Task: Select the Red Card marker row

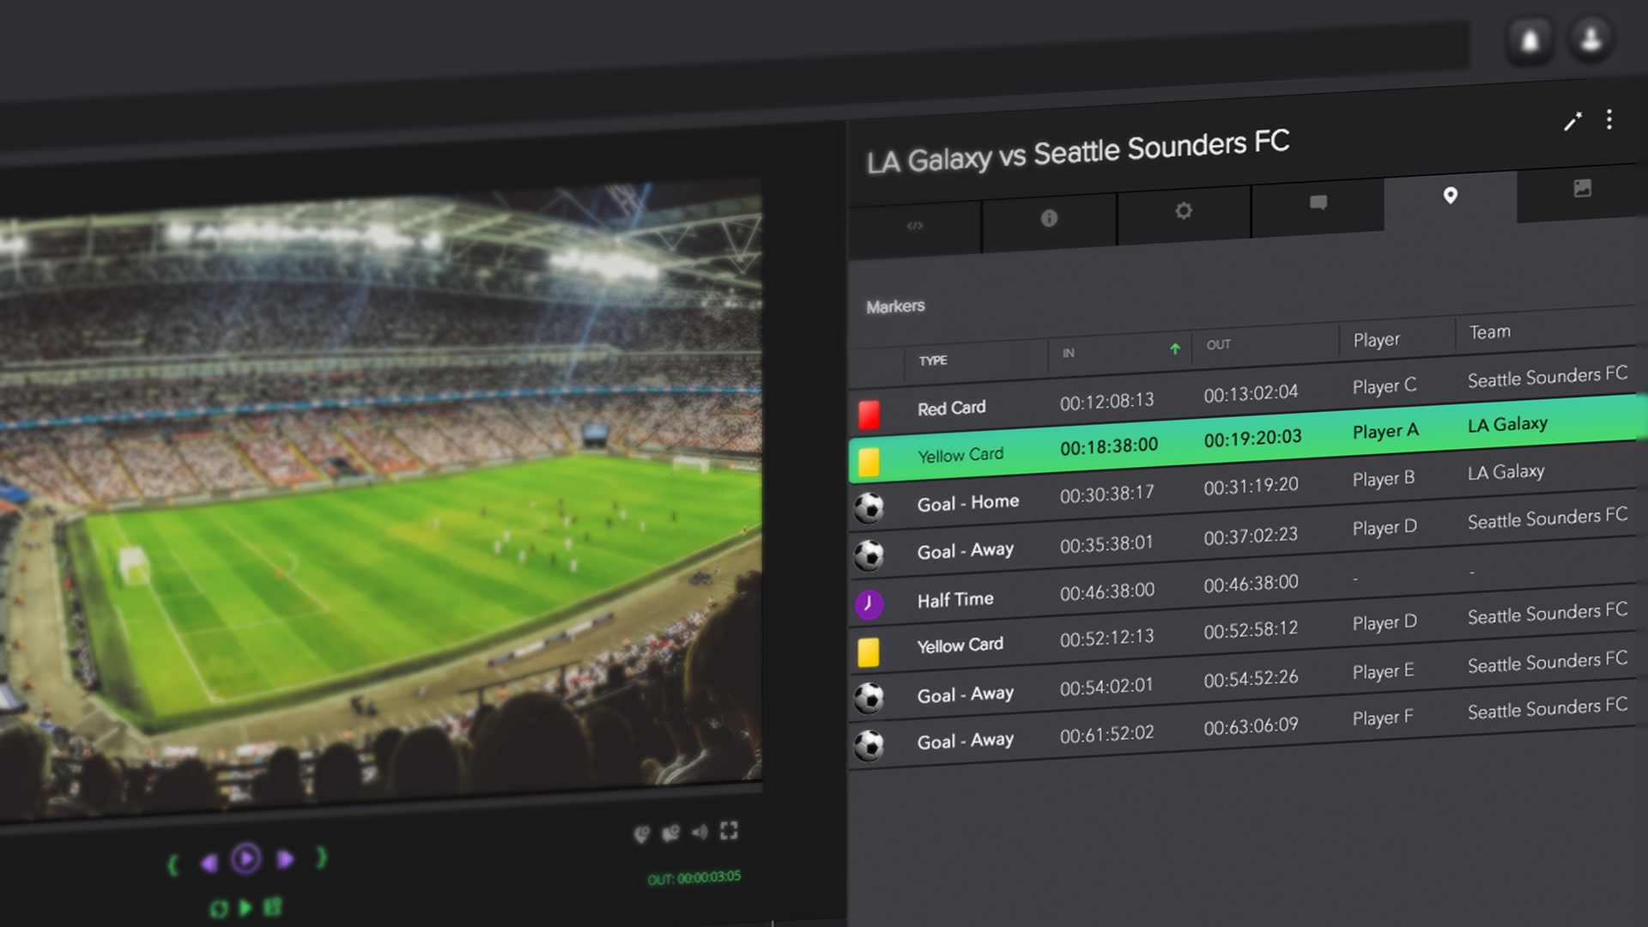Action: pos(1242,394)
